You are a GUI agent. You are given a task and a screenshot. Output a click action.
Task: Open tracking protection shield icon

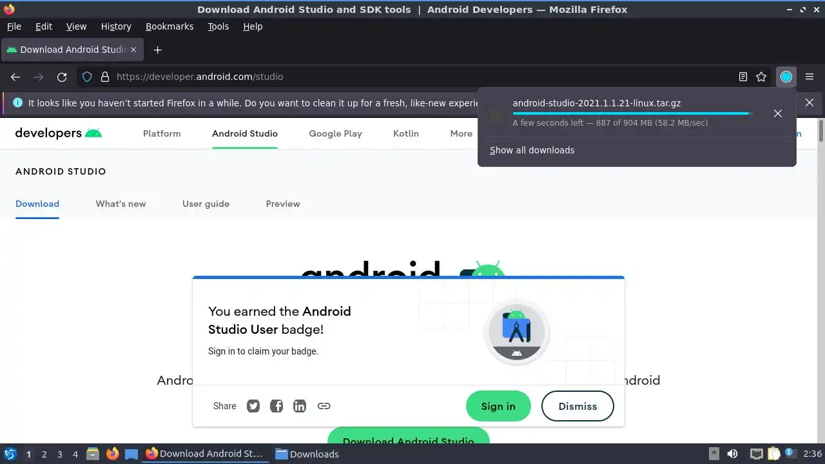coord(87,77)
